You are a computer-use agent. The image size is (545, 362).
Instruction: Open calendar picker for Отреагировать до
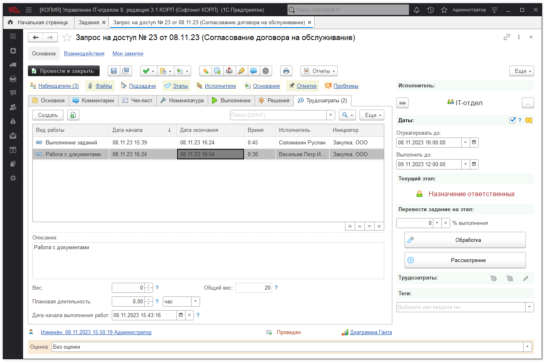point(474,142)
